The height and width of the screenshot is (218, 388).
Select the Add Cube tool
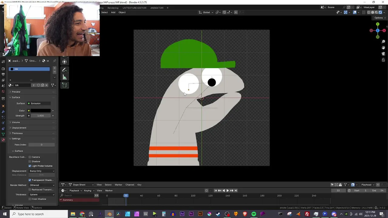coord(65,85)
